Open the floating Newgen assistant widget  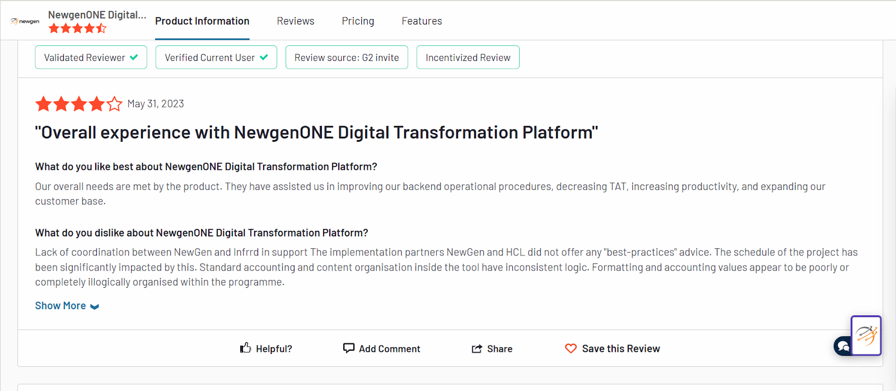[866, 336]
